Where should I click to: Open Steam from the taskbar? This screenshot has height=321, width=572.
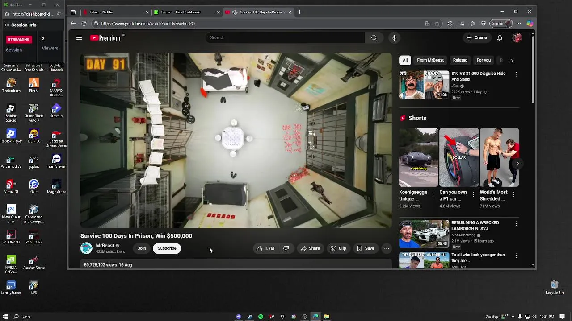tap(249, 317)
